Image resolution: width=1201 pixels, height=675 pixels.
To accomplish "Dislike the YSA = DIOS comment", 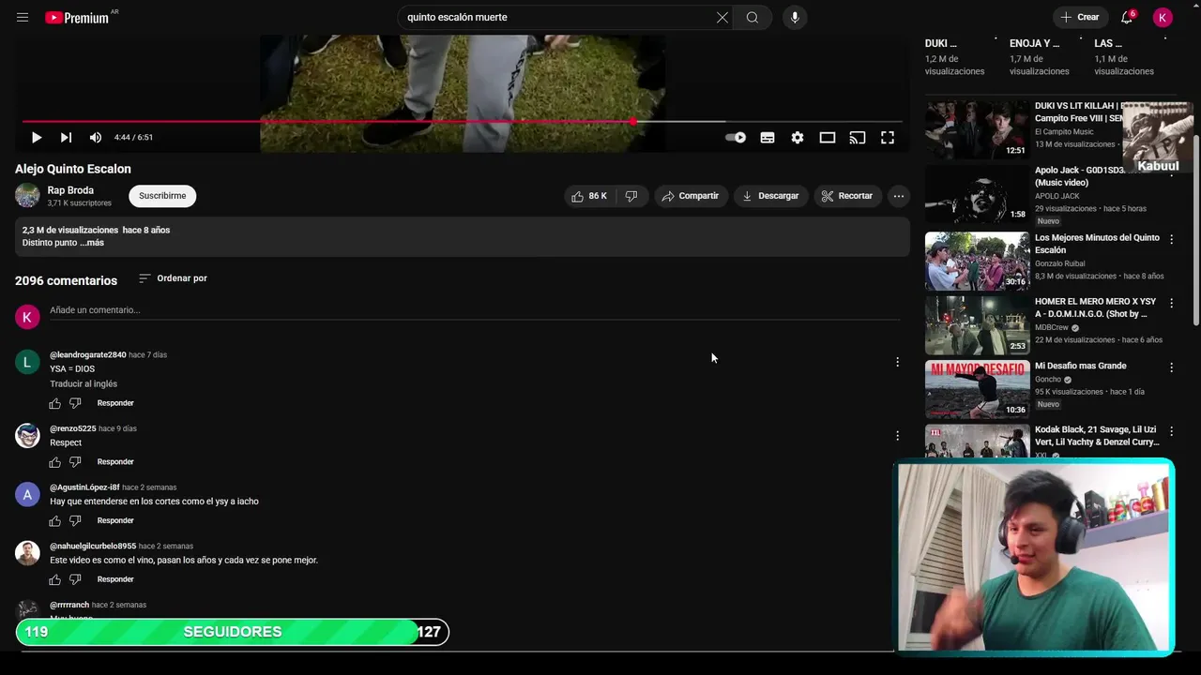I will (x=75, y=403).
